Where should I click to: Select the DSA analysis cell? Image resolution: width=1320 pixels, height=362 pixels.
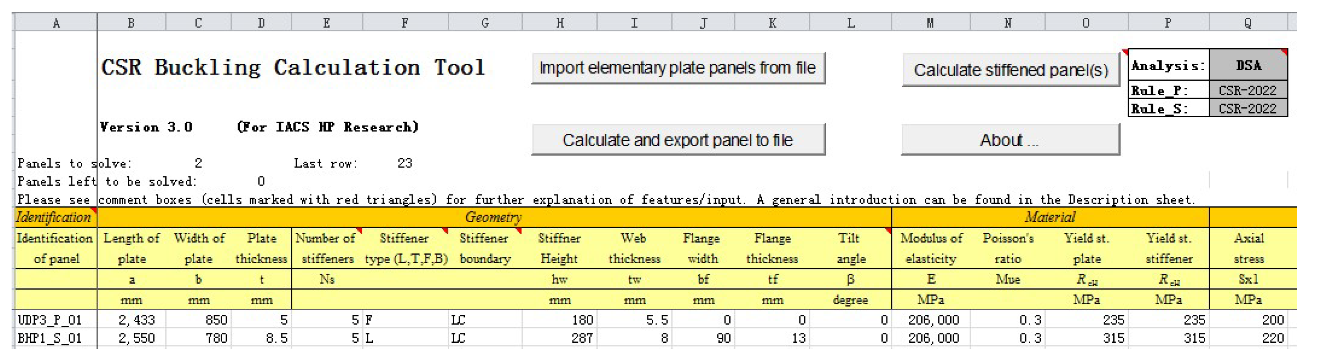click(x=1248, y=65)
